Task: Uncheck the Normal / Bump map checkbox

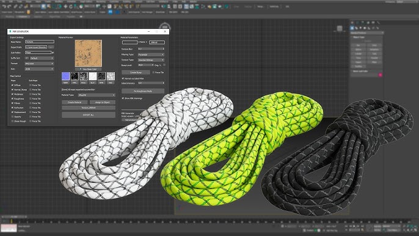Action: (12, 90)
